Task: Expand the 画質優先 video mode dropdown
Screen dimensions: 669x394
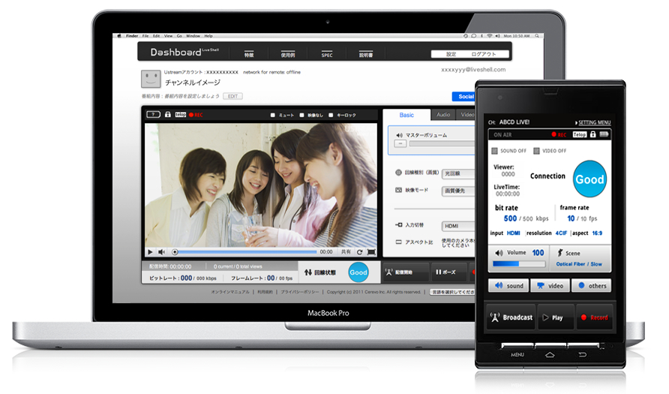Action: coord(457,191)
